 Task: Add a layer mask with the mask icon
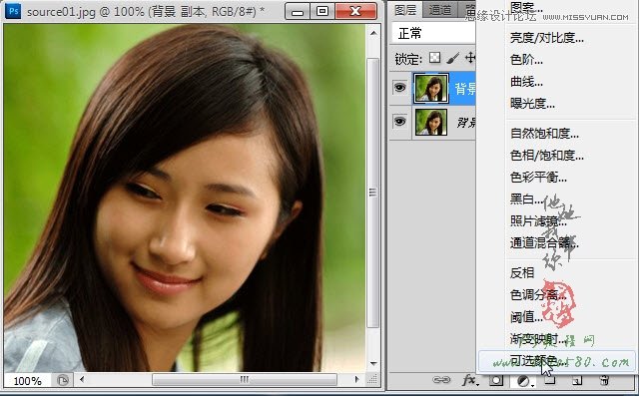496,380
